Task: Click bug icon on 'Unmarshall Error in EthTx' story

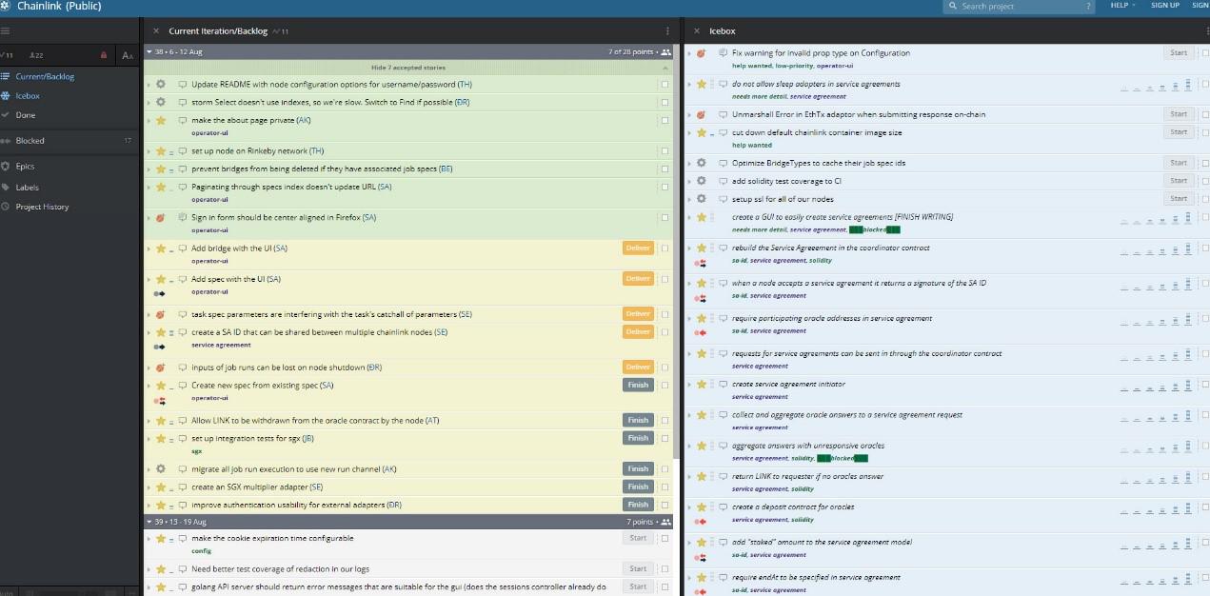Action: point(702,114)
